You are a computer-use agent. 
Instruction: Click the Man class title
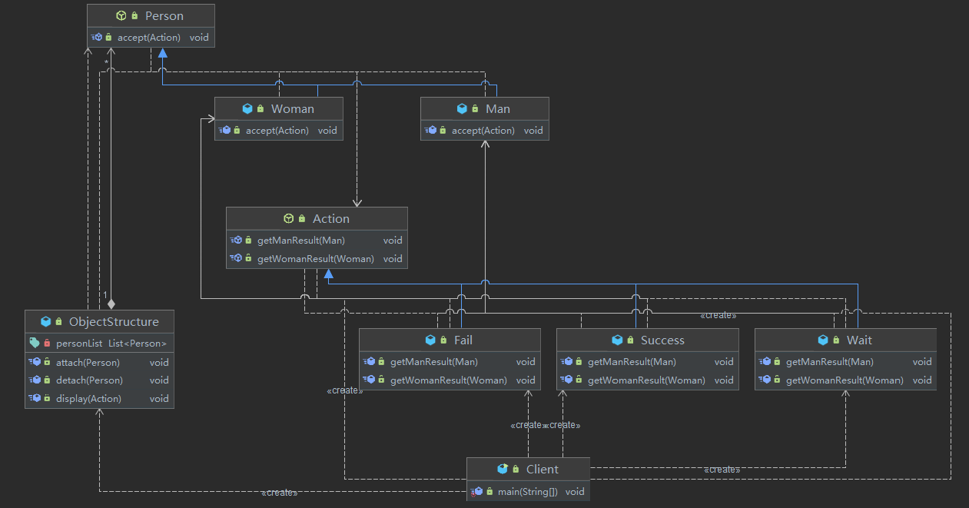498,109
